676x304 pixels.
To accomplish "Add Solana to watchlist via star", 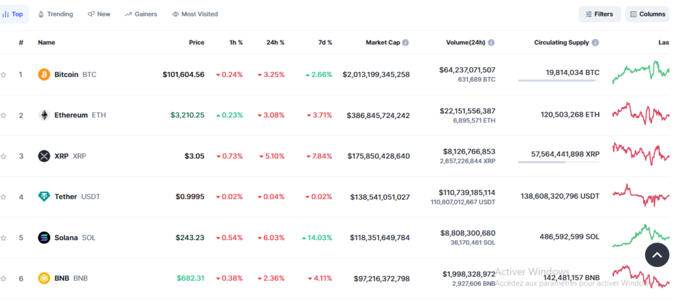I will pyautogui.click(x=3, y=237).
